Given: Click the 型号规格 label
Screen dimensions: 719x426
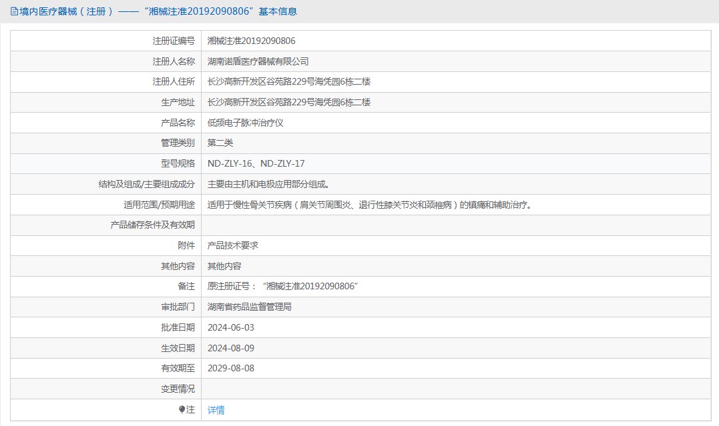Looking at the screenshot, I should click(x=178, y=163).
